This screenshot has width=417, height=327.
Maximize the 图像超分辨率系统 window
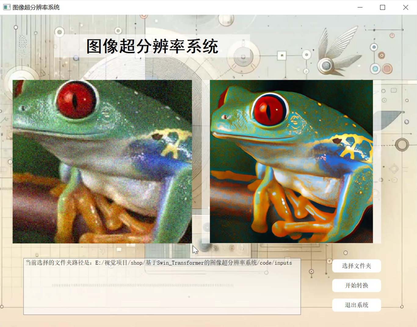click(x=383, y=7)
